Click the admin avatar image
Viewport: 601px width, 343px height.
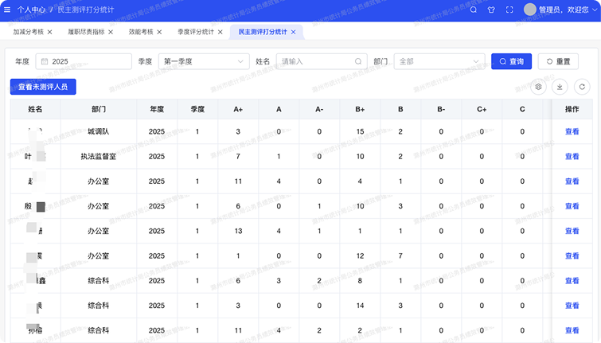[529, 10]
